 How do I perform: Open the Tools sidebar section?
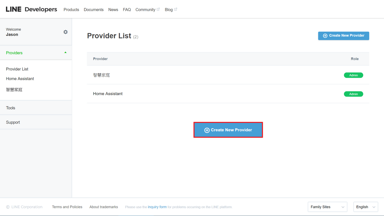pos(36,108)
